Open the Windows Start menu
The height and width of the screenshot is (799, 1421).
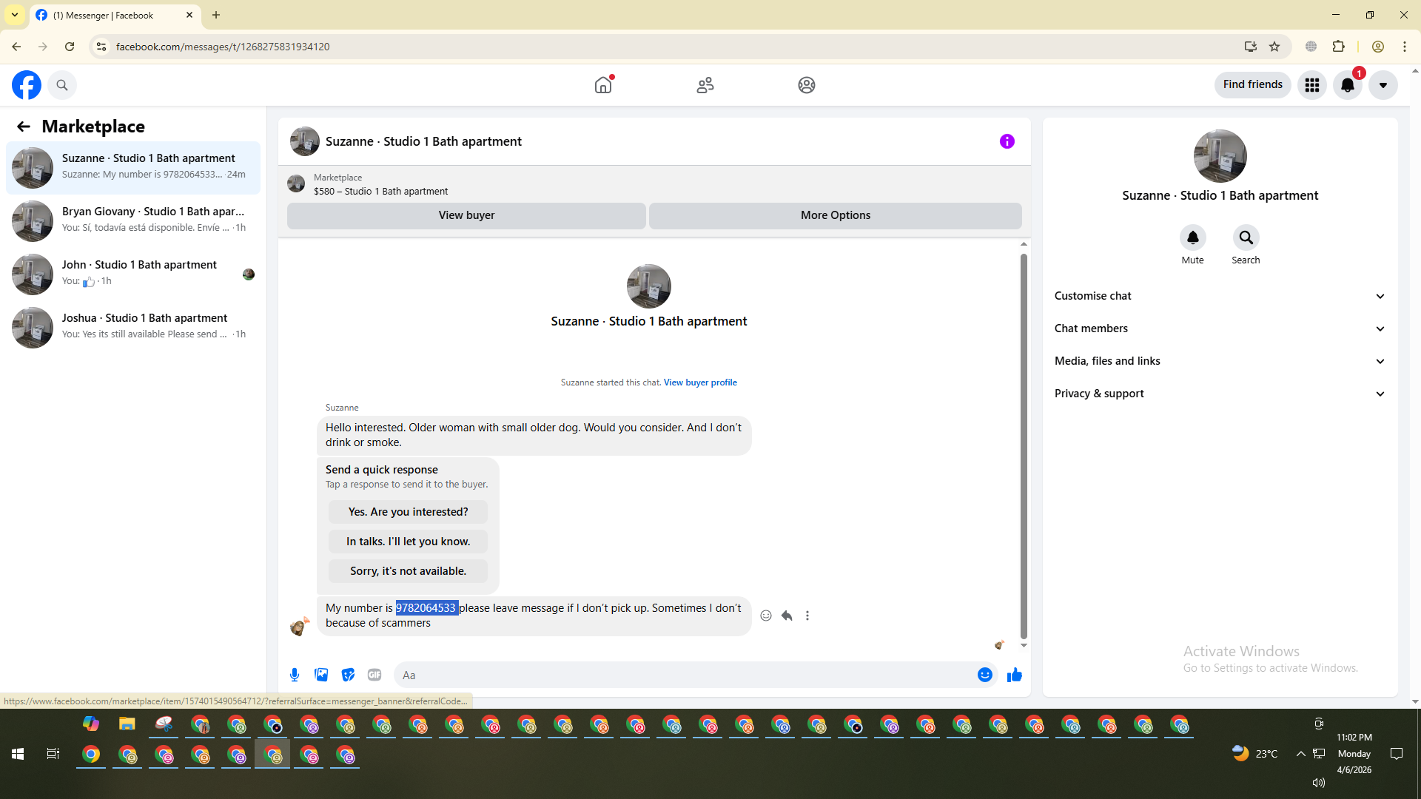tap(18, 754)
